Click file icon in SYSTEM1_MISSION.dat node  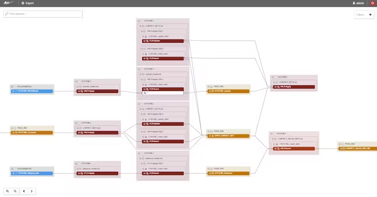click(16, 91)
